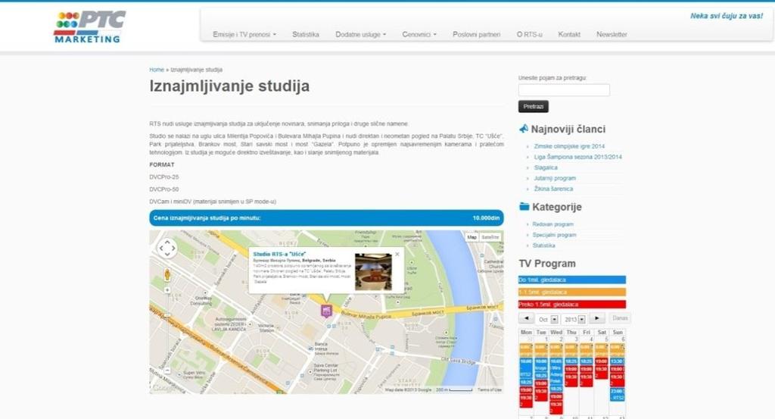Click Neka svi čuju za vas slogan
This screenshot has width=775, height=419.
[x=727, y=16]
